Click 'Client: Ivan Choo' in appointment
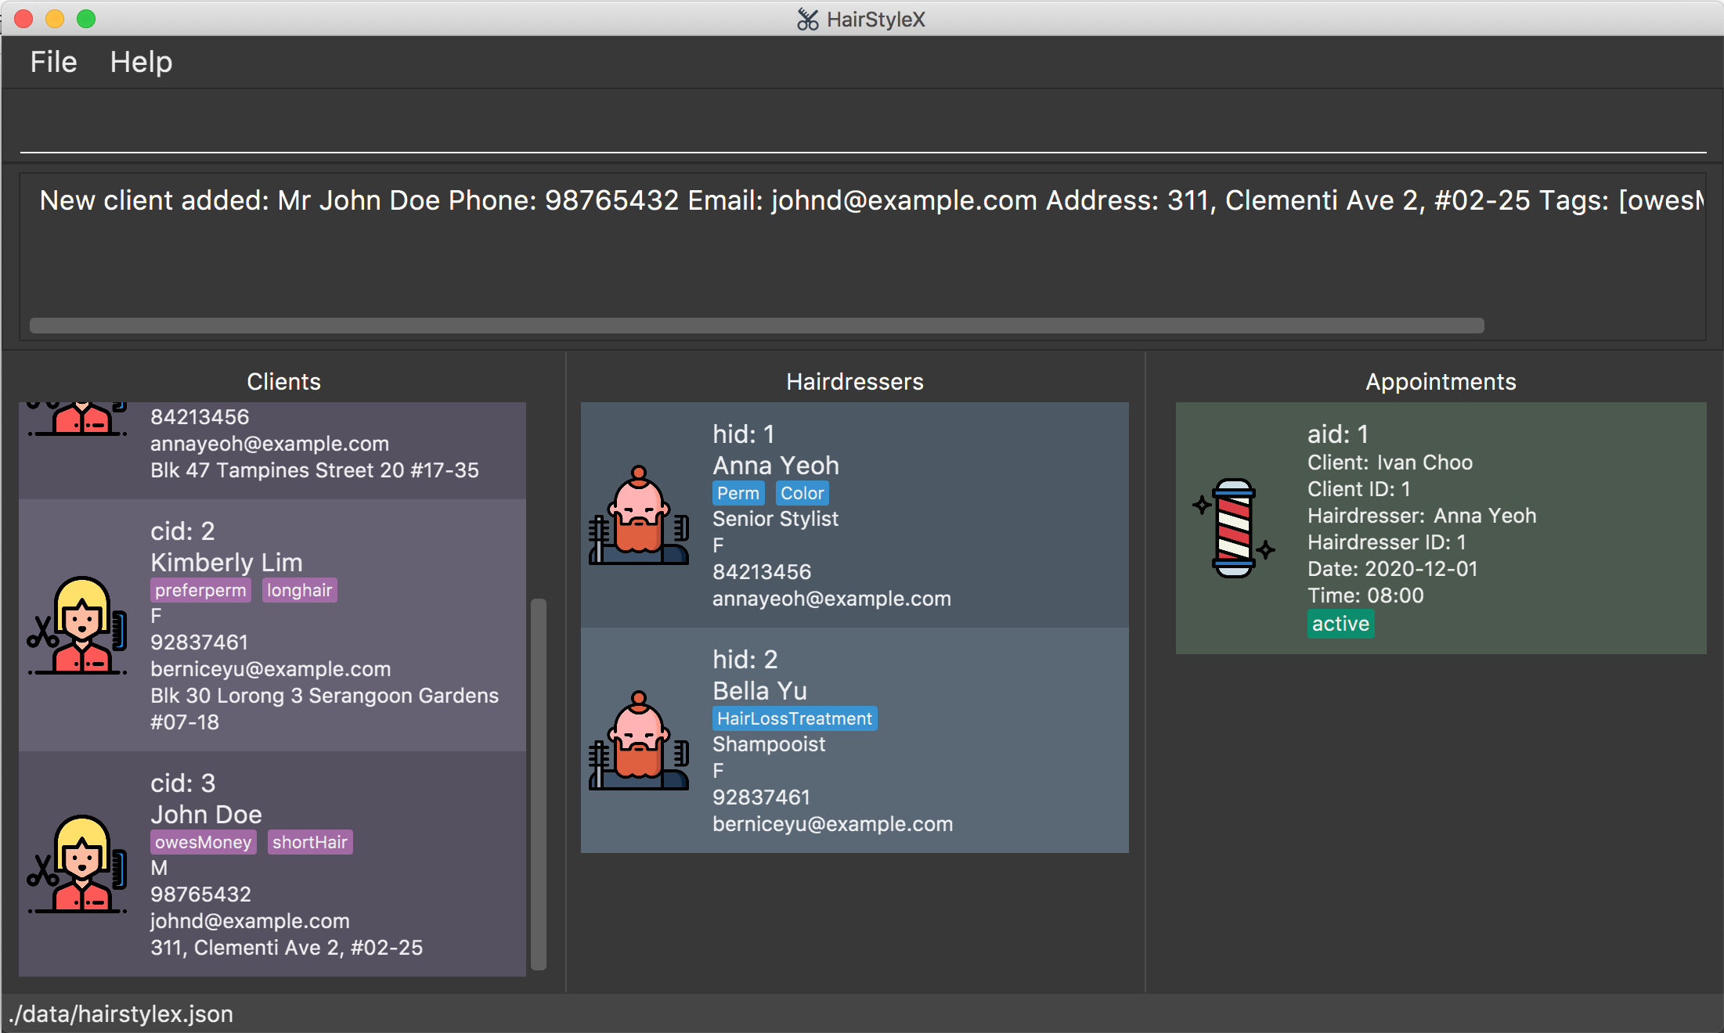The width and height of the screenshot is (1724, 1033). 1390,463
